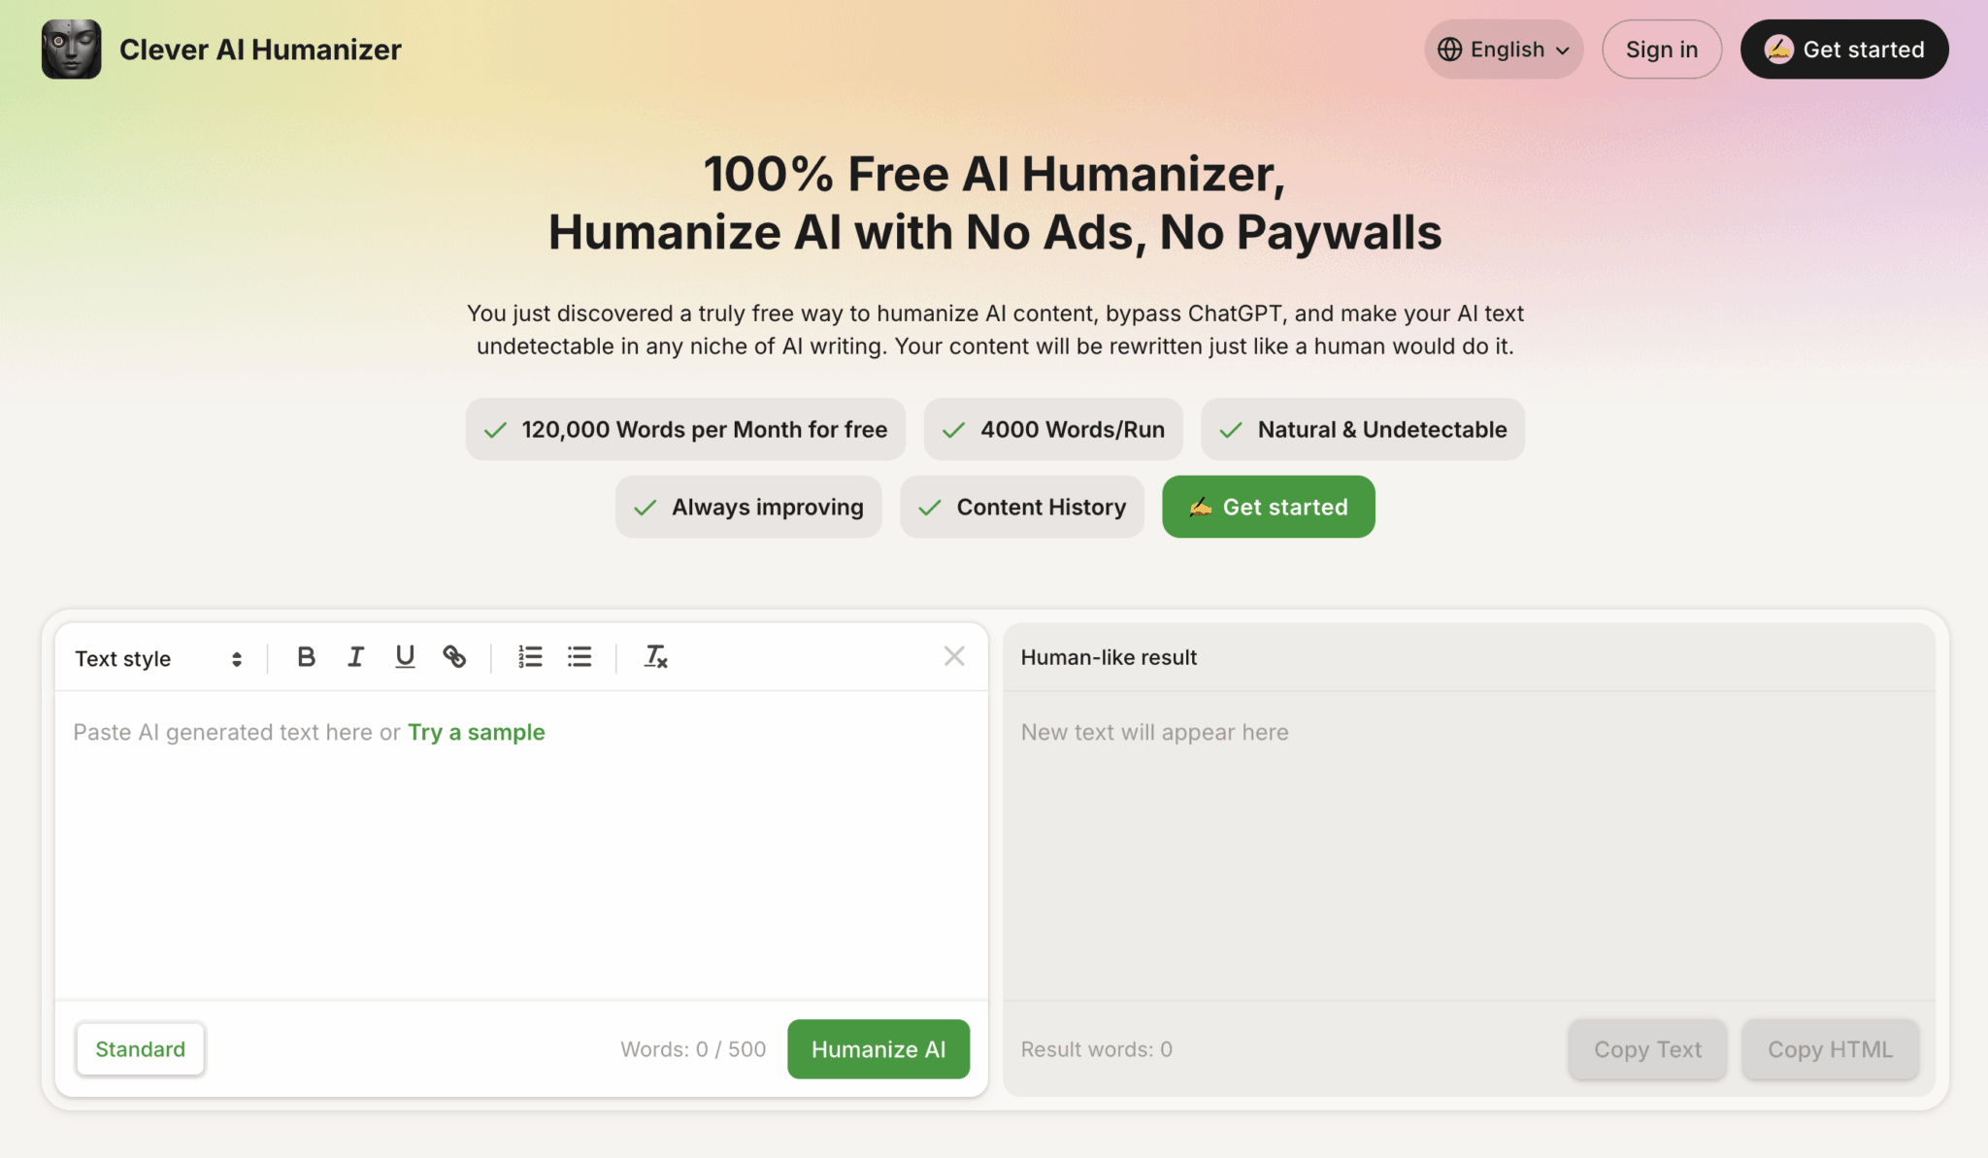Viewport: 1988px width, 1158px height.
Task: Open Try a sample link
Action: coord(476,732)
